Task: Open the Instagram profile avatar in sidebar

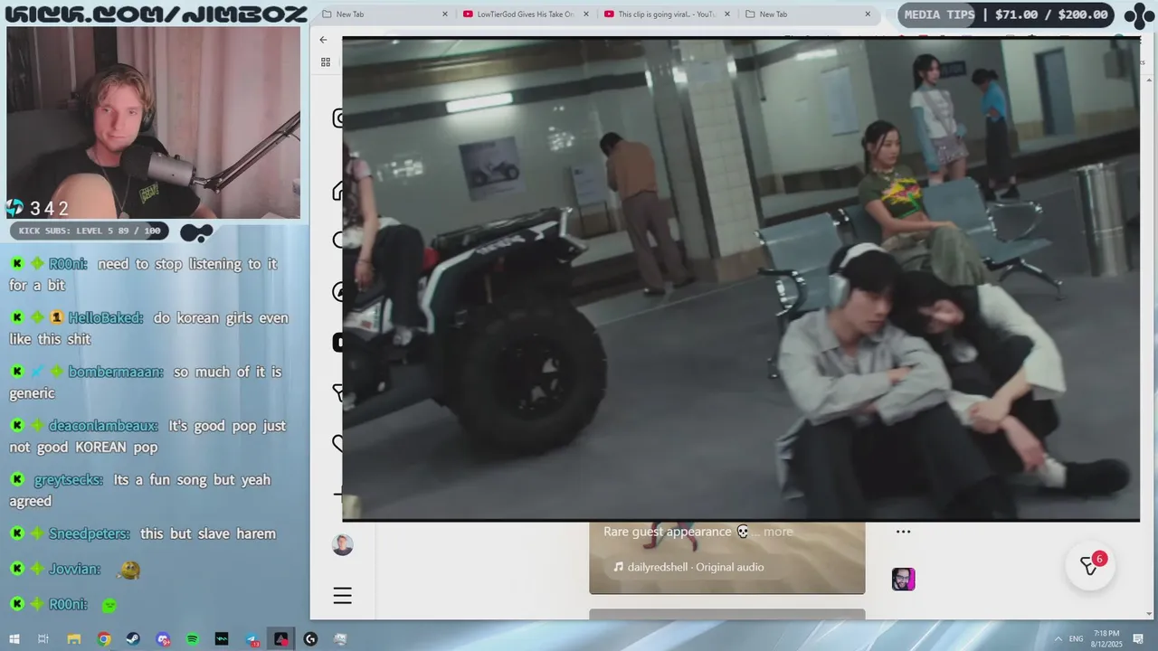Action: pyautogui.click(x=342, y=544)
